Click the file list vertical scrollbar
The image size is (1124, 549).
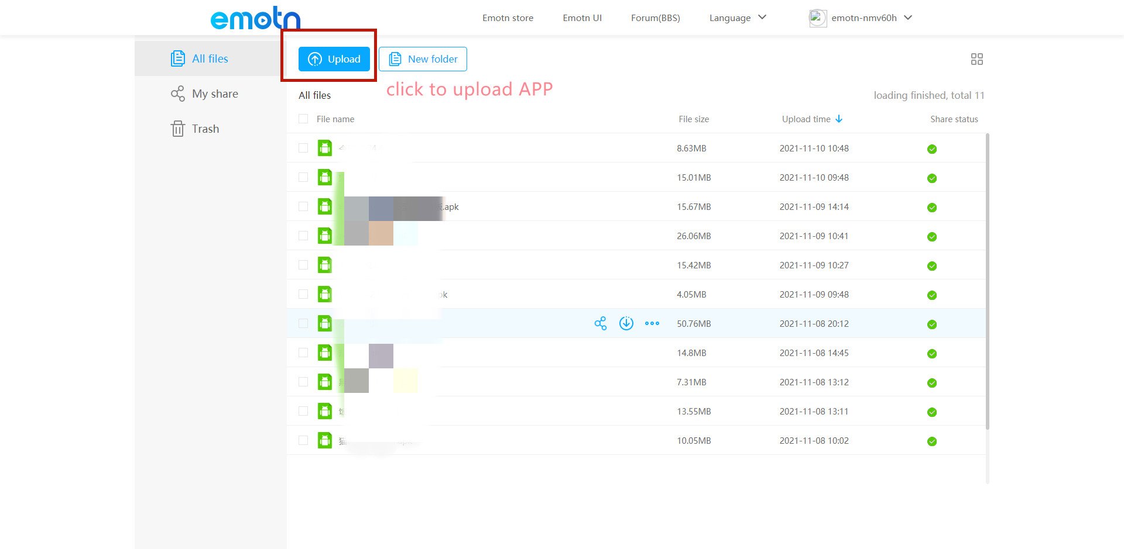point(988,281)
